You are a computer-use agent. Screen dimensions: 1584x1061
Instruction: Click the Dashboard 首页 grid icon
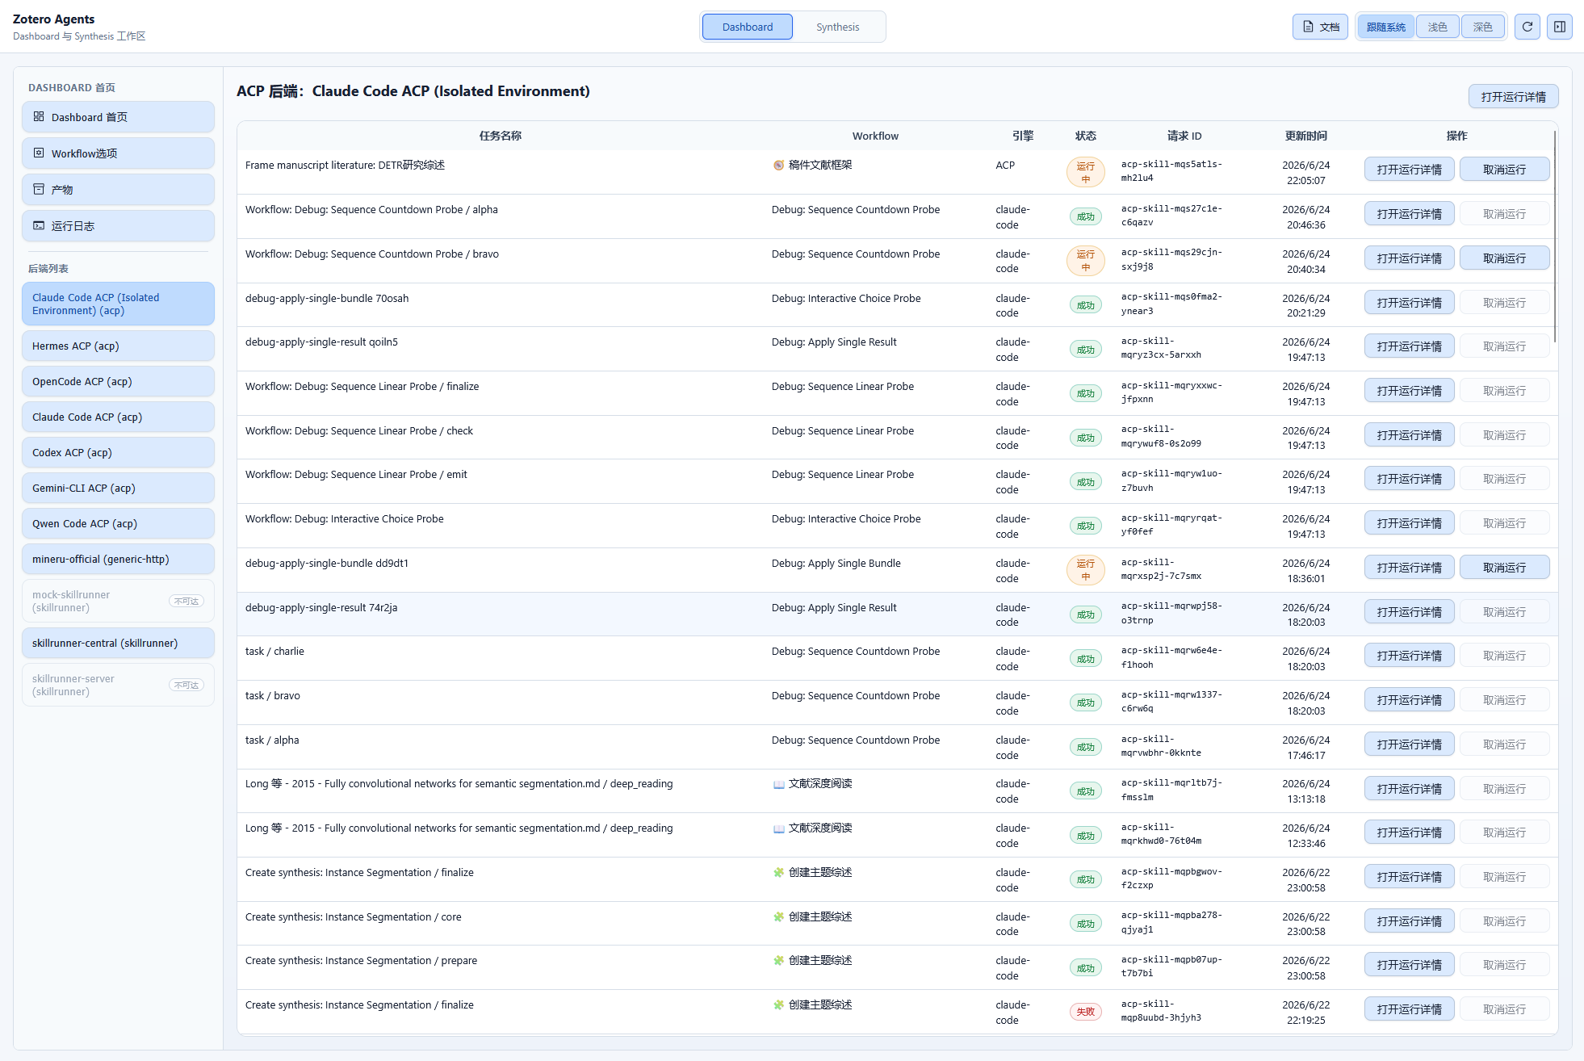(x=39, y=116)
